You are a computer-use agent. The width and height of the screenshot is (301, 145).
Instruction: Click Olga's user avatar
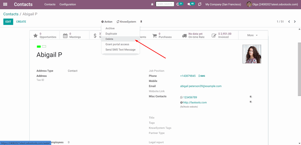[249, 4]
